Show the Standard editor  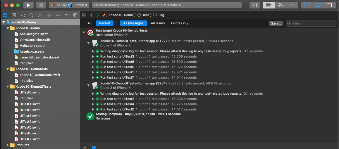[x=269, y=5]
